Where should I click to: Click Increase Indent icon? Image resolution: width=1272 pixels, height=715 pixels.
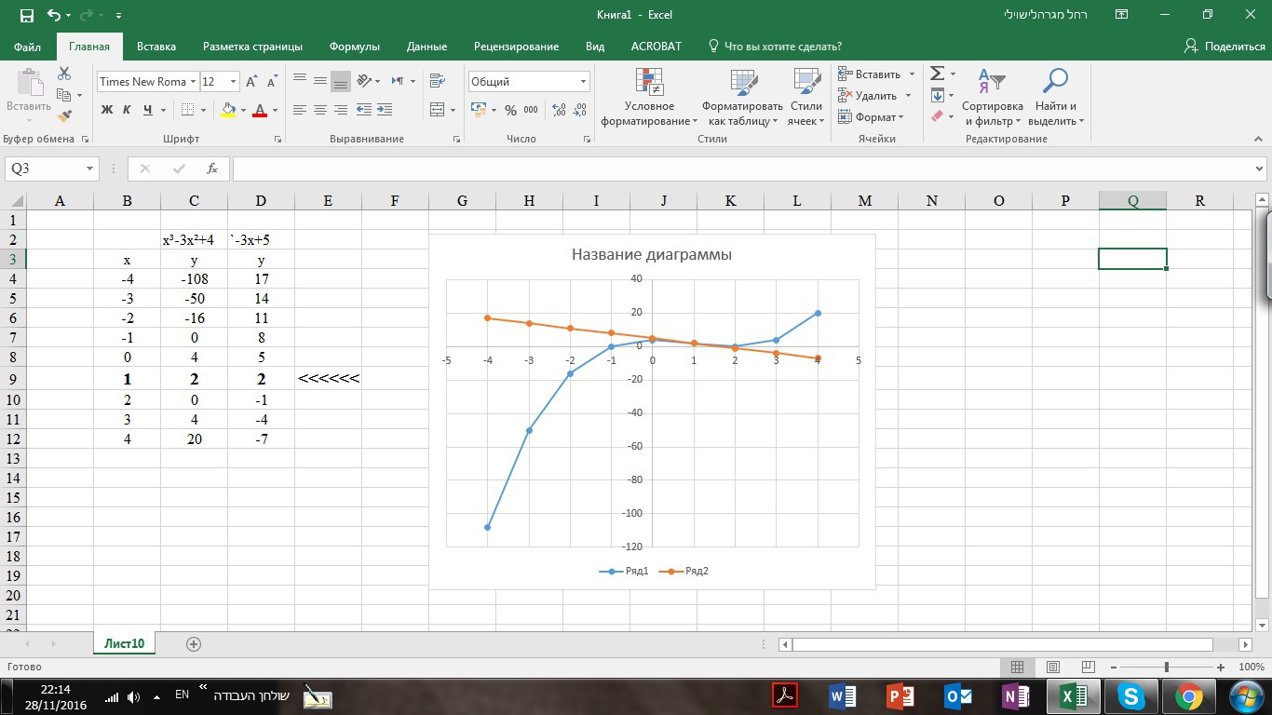coord(385,110)
